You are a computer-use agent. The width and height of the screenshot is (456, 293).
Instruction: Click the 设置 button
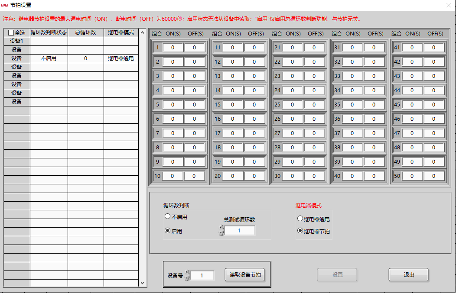[337, 274]
